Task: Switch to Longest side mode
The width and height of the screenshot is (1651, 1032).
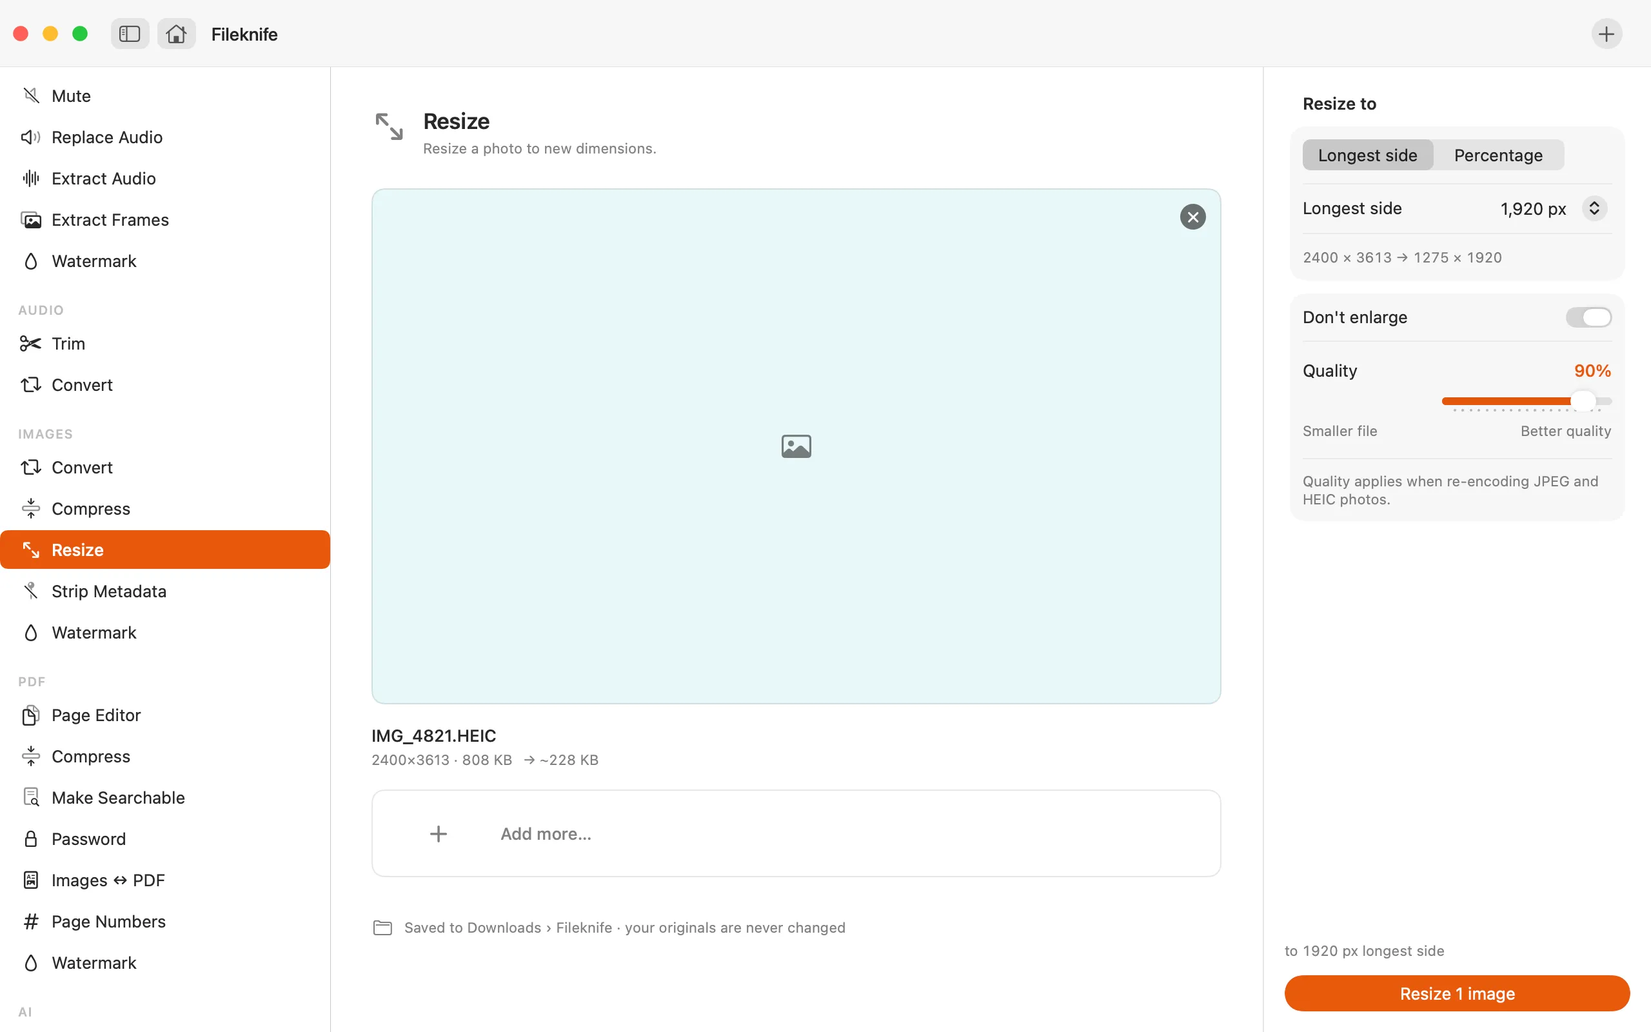Action: coord(1367,155)
